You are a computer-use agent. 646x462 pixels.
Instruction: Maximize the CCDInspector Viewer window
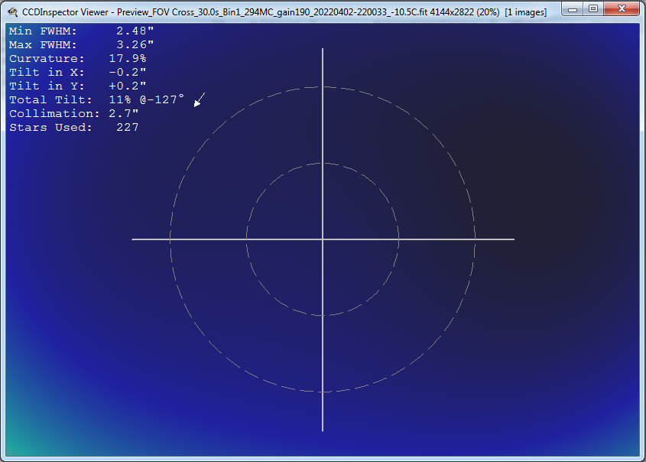pos(593,8)
